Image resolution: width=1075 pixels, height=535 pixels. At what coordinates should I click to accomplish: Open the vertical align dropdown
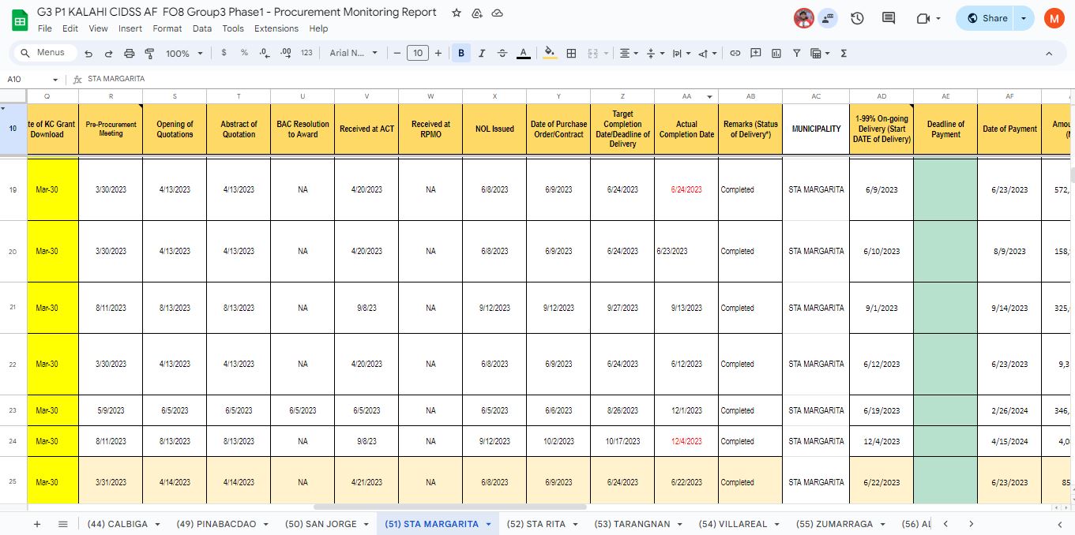(x=655, y=53)
